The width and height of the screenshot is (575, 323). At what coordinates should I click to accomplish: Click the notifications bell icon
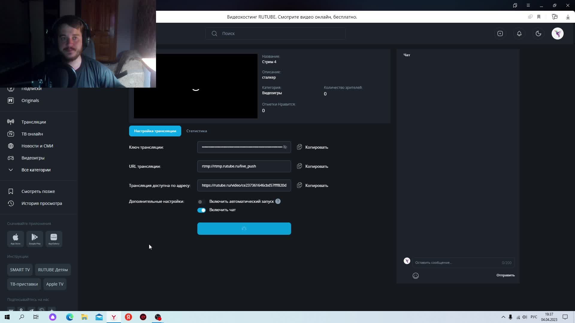(x=519, y=33)
